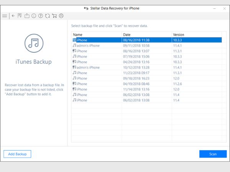Open the hamburger menu in the toolbar
This screenshot has height=172, width=230.
point(5,16)
